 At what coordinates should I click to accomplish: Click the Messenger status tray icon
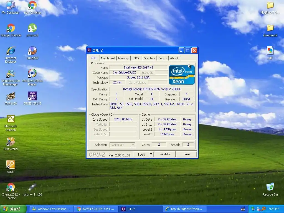258,209
